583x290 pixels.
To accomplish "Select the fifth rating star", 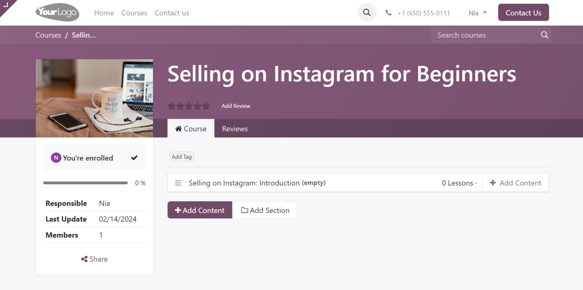I will click(x=206, y=106).
